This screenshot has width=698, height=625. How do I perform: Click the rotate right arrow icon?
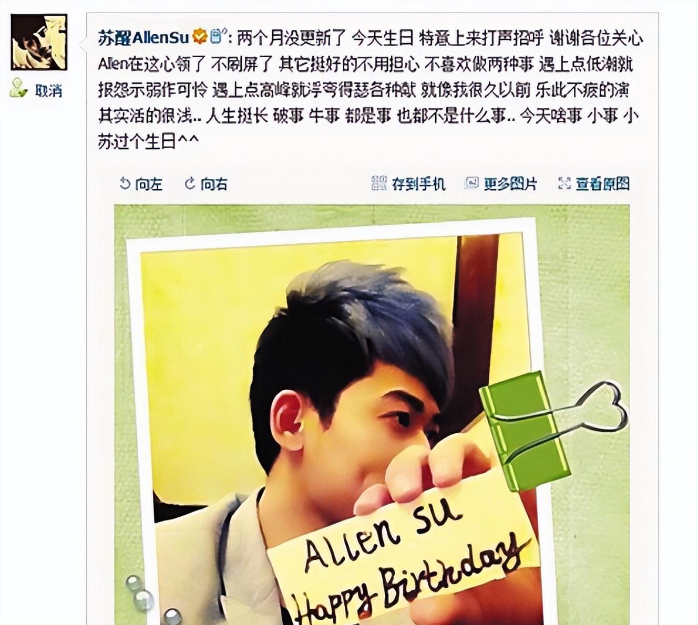click(190, 183)
